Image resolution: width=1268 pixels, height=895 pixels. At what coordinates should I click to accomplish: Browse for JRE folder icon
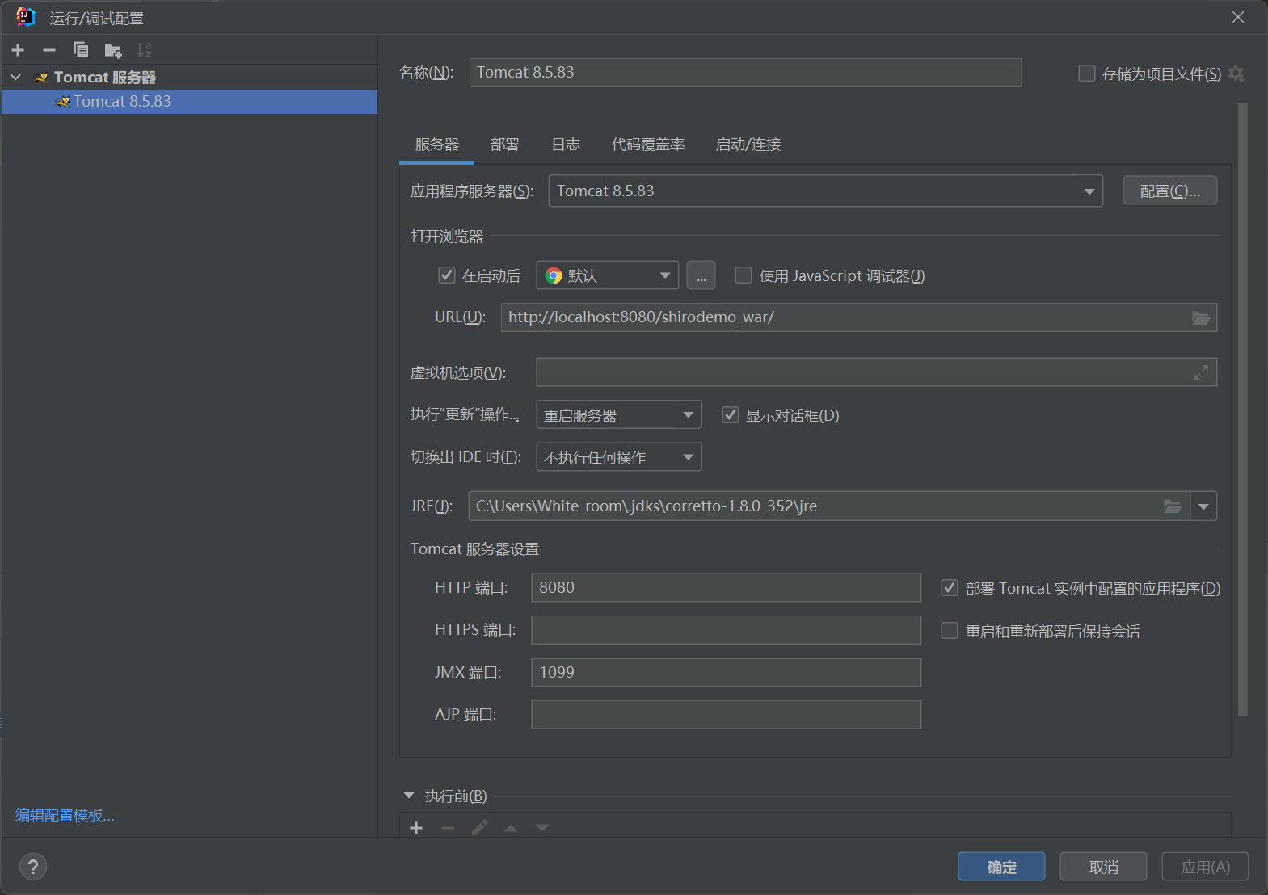1173,506
